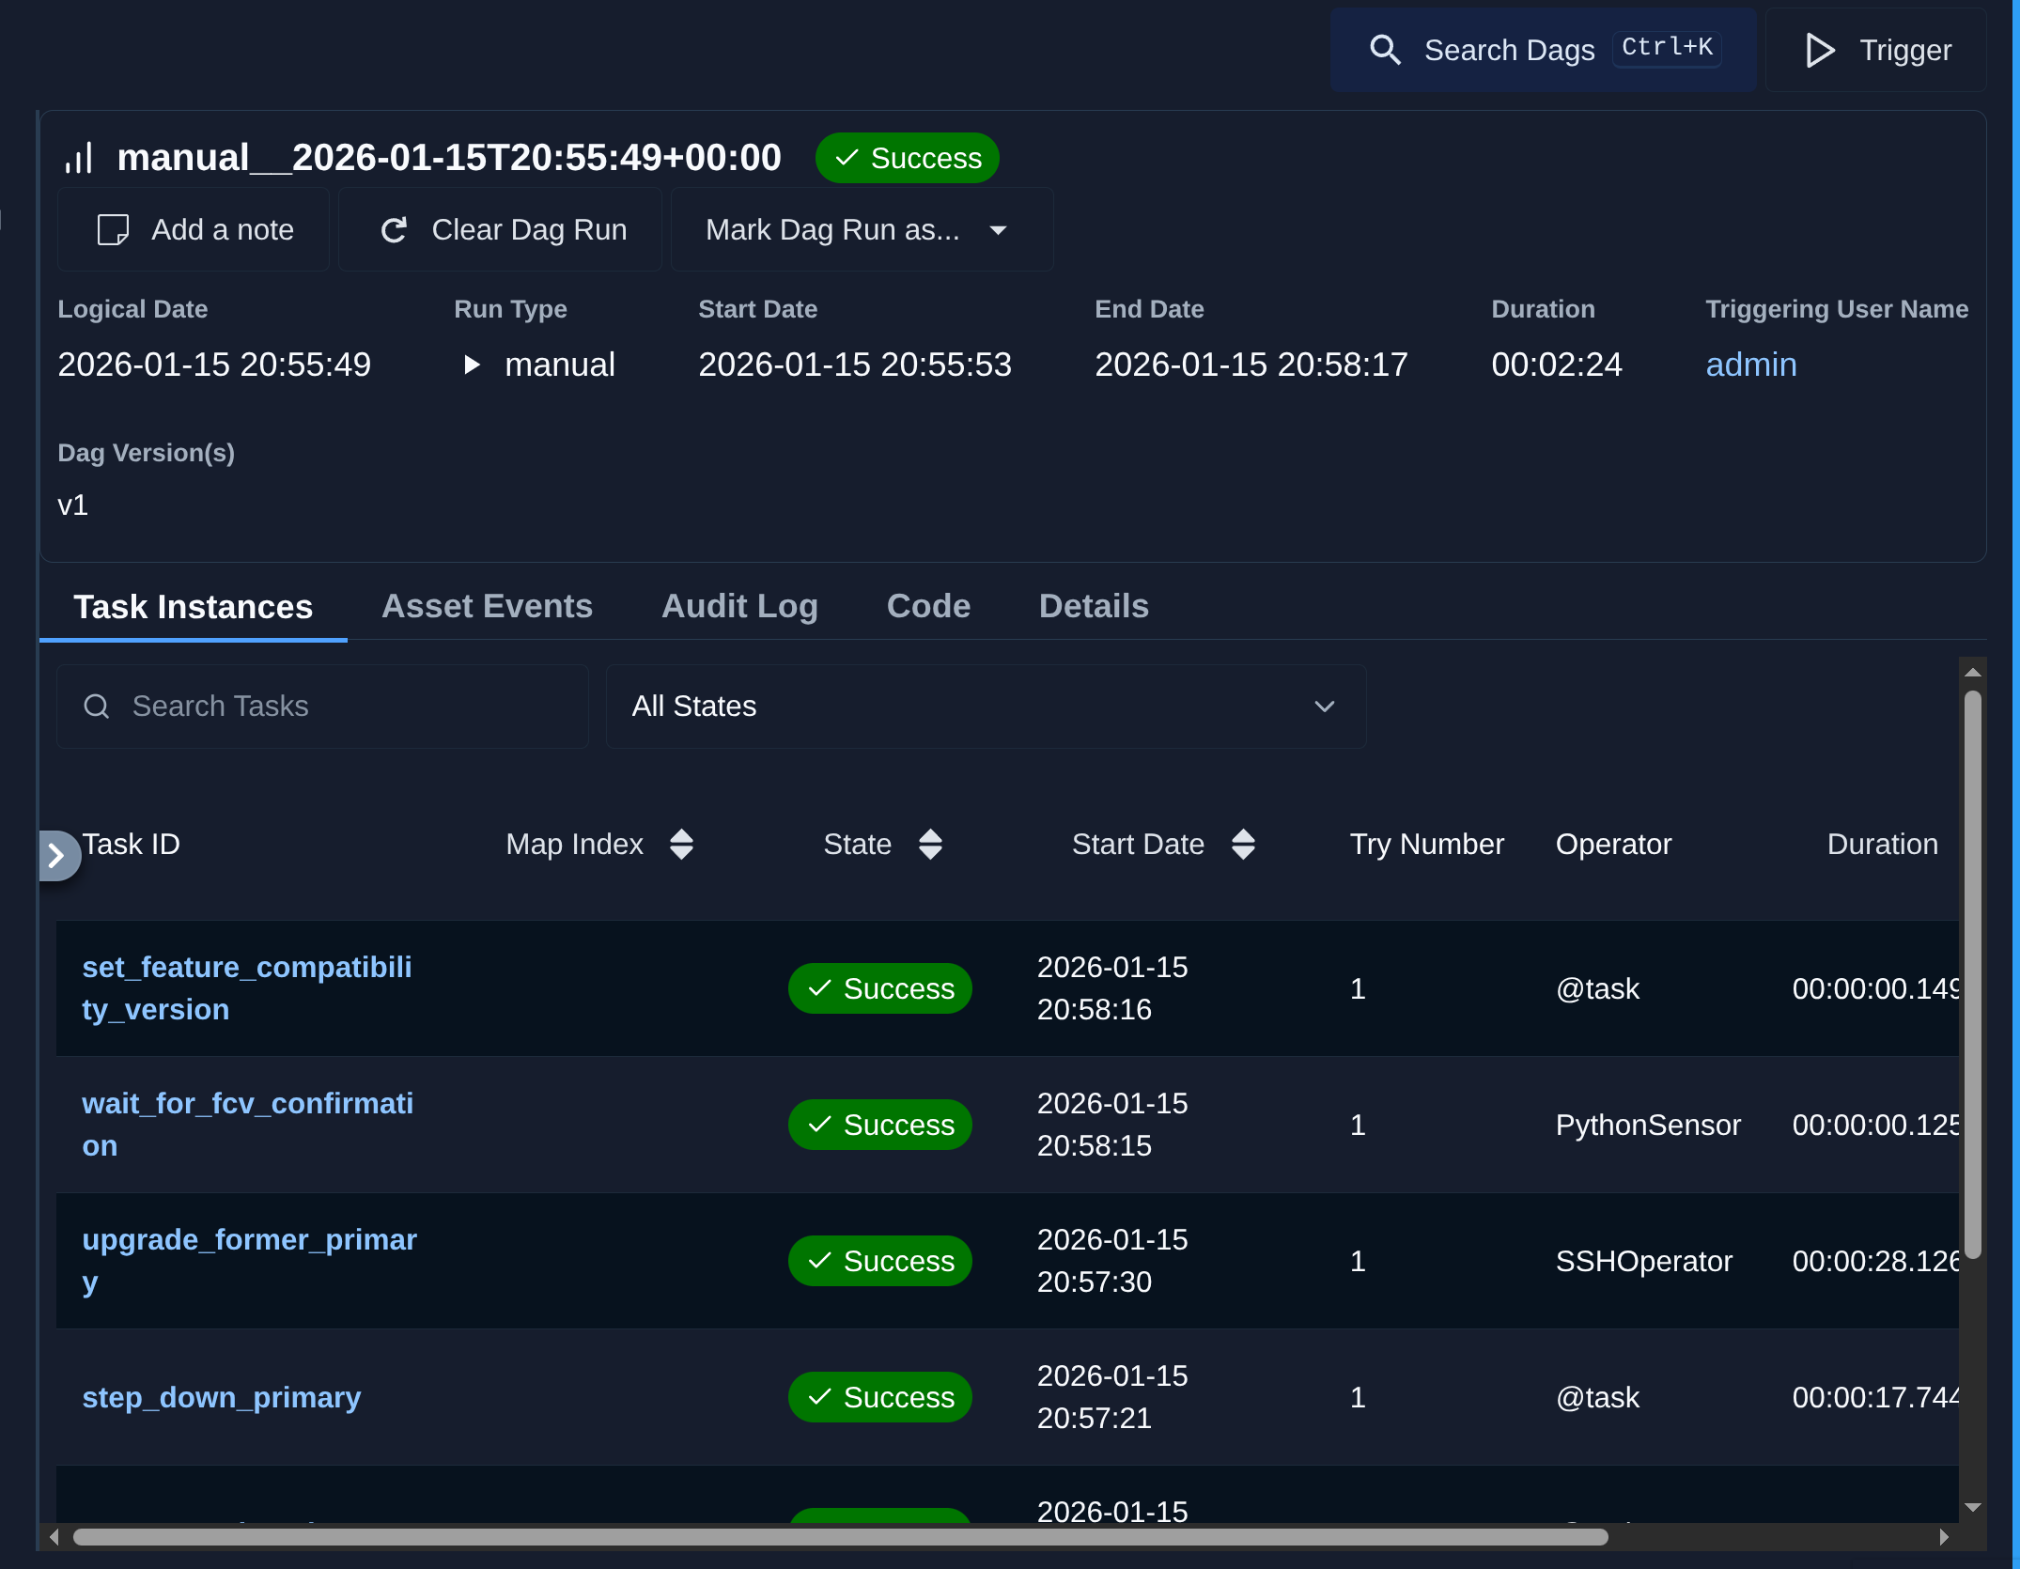The height and width of the screenshot is (1569, 2020).
Task: Switch to the Audit Log tab
Action: tap(739, 606)
